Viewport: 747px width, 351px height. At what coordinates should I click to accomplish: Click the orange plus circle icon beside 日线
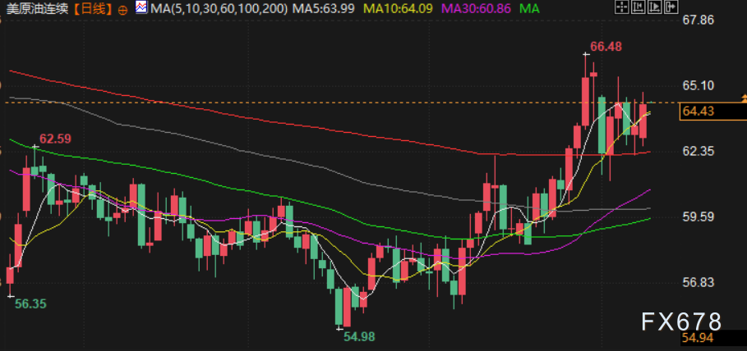[x=122, y=9]
